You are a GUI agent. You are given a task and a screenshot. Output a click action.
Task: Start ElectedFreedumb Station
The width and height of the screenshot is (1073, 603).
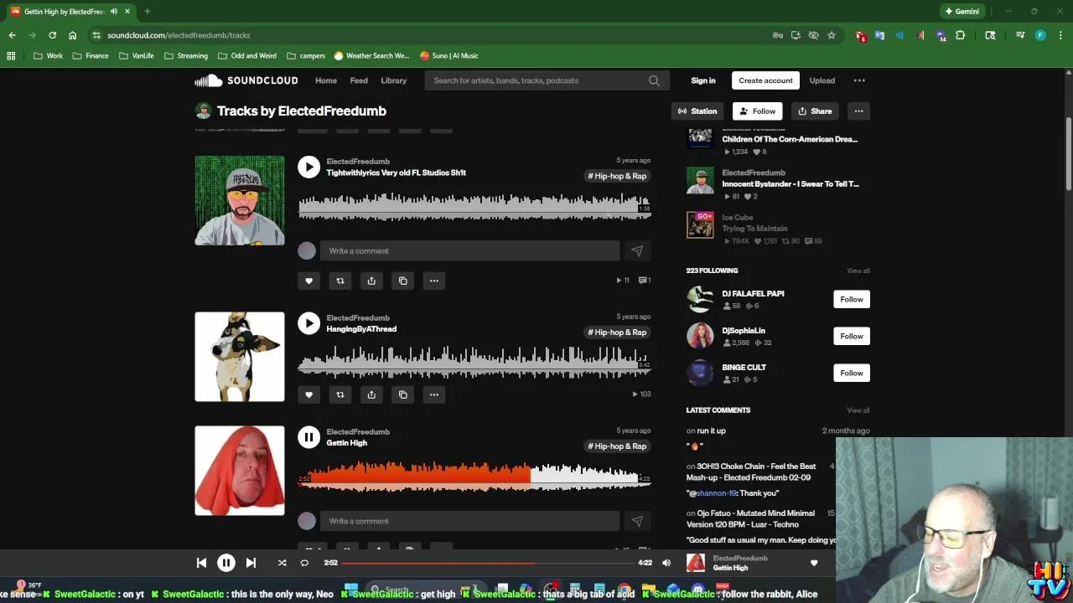pyautogui.click(x=697, y=111)
